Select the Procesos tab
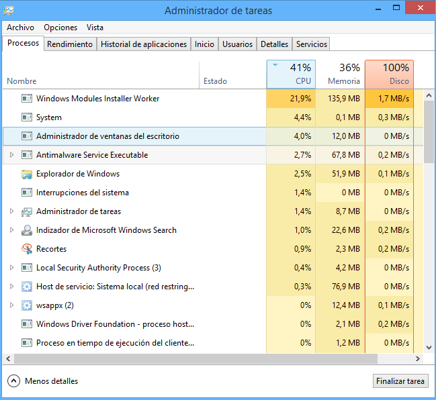Viewport: 436px width, 400px height. [23, 43]
